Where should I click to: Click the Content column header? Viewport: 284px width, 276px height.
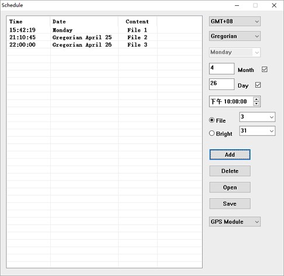(137, 22)
